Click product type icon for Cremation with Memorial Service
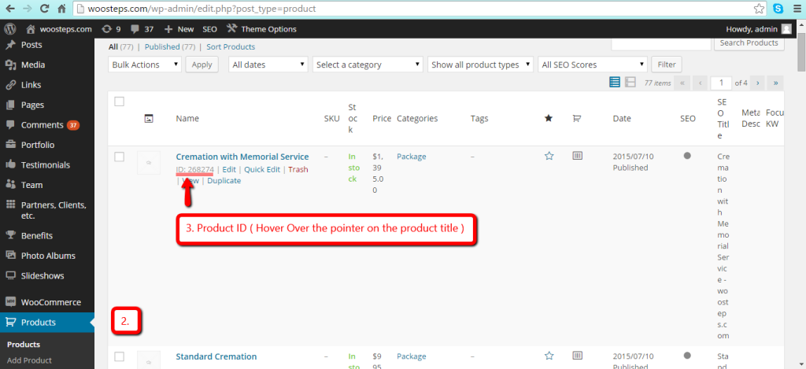The width and height of the screenshot is (806, 369). coord(577,156)
